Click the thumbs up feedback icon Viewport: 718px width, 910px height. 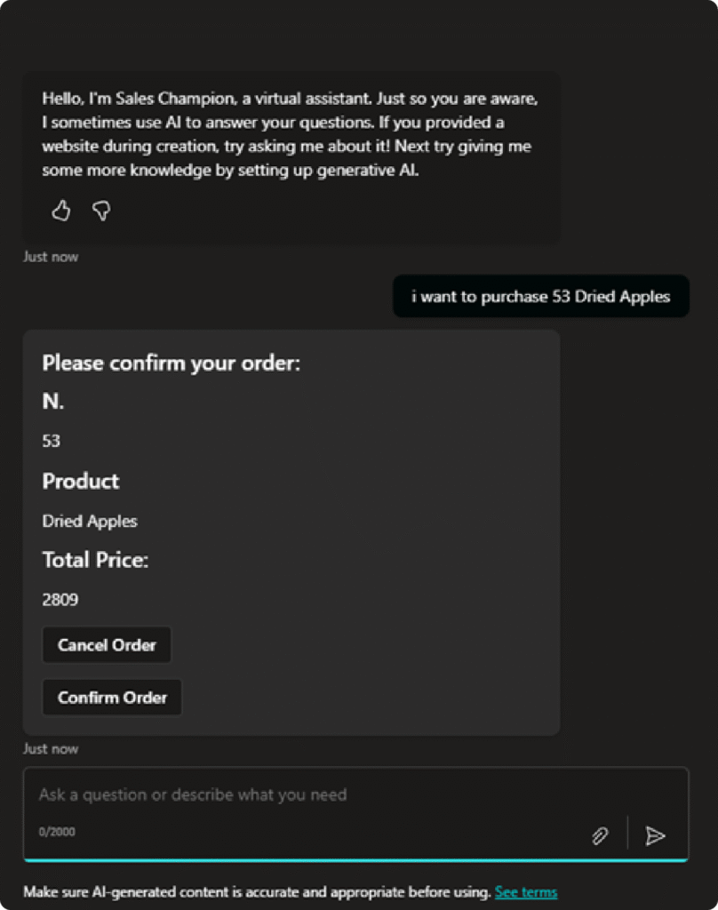pyautogui.click(x=60, y=211)
